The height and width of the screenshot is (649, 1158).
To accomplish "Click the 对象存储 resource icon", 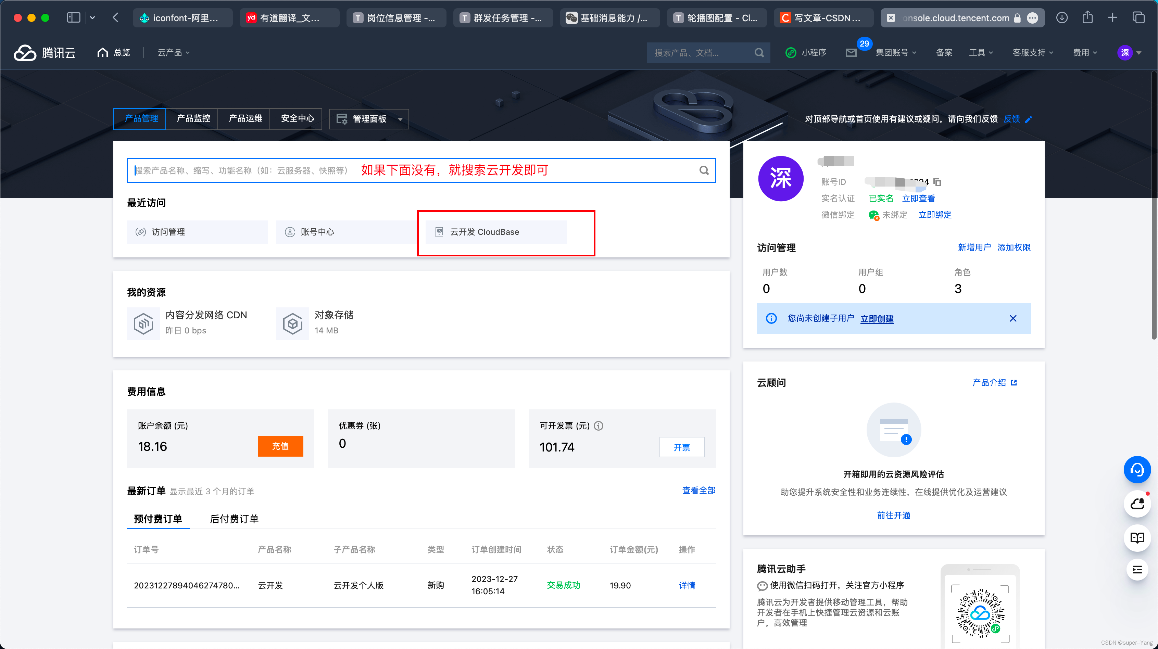I will coord(293,323).
